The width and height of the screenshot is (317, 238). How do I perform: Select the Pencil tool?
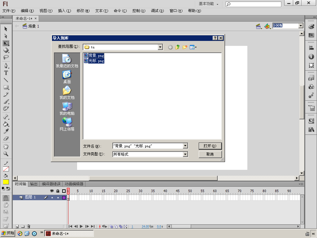[x=6, y=95]
